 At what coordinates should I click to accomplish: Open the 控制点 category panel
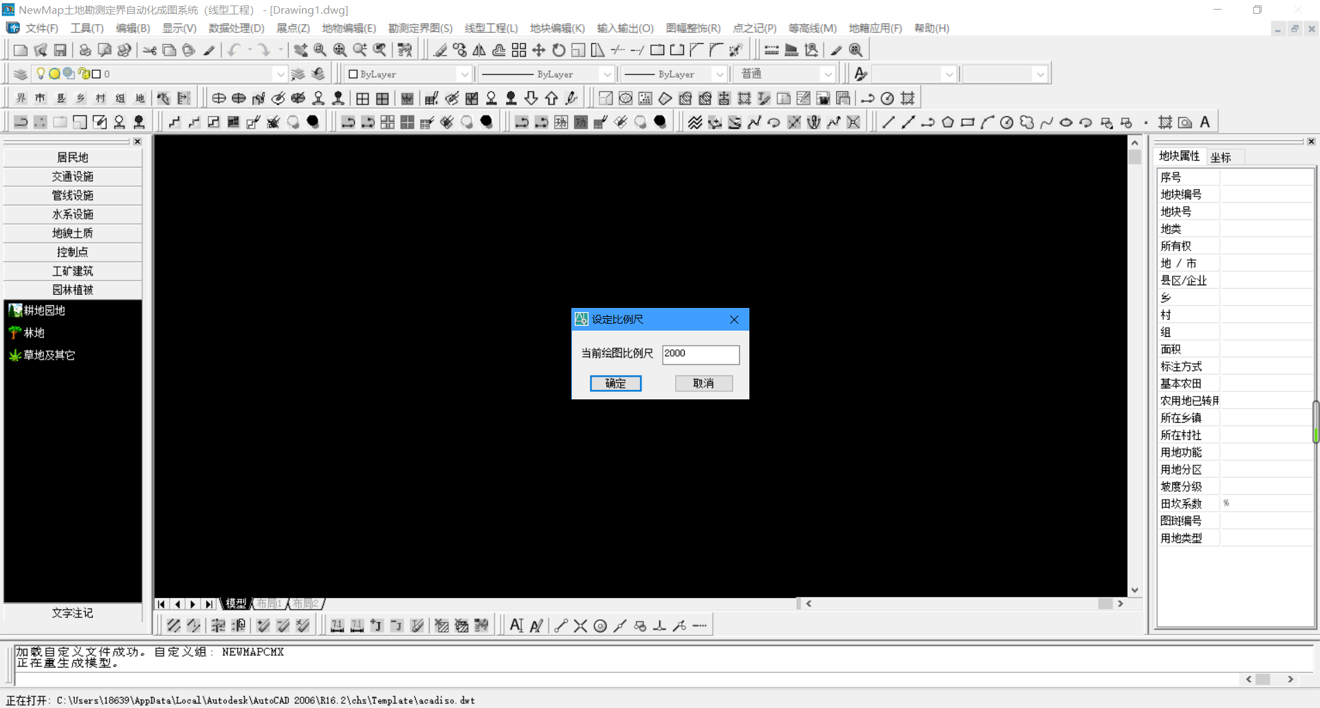click(x=73, y=252)
